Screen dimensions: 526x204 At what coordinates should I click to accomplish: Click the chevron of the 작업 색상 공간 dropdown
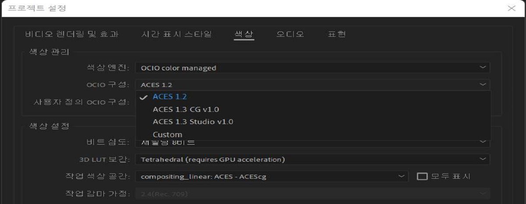click(402, 176)
